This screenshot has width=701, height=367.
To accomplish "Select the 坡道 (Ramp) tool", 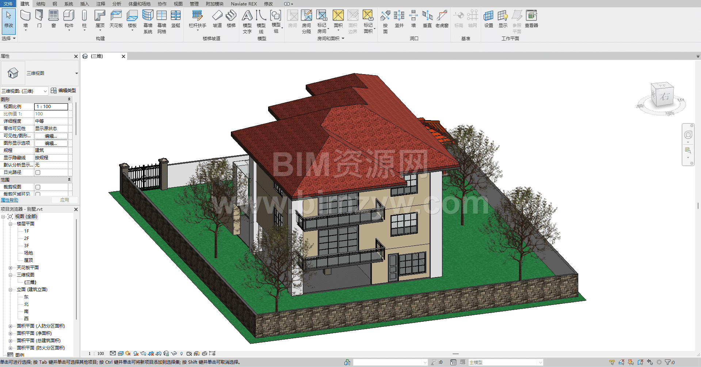I will [217, 19].
